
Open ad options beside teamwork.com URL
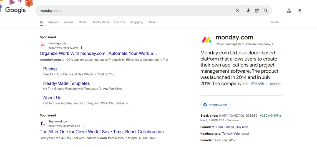click(x=84, y=126)
